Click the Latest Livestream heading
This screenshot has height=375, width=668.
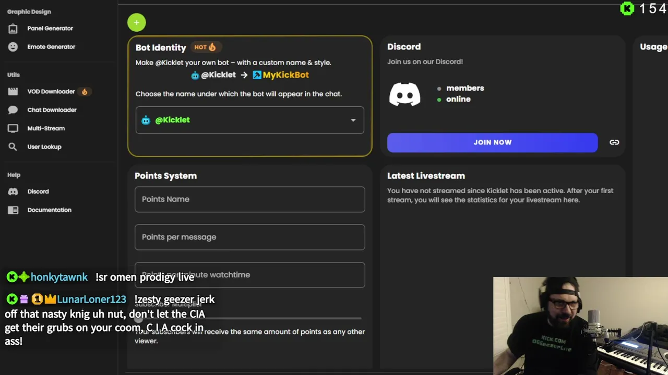[x=426, y=176]
